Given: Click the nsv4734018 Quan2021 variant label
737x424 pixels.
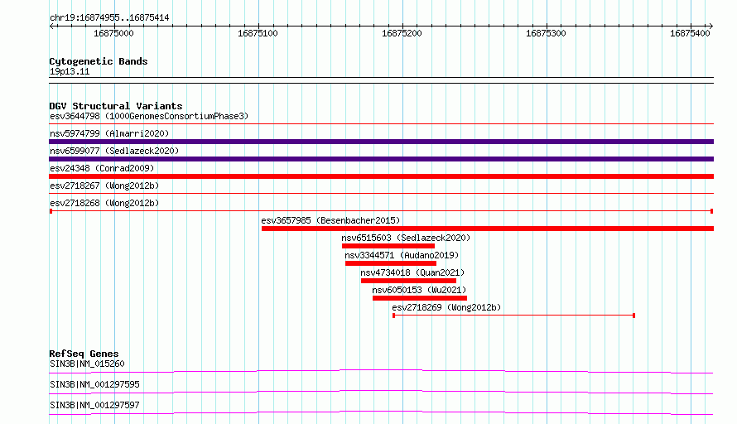Looking at the screenshot, I should click(412, 272).
